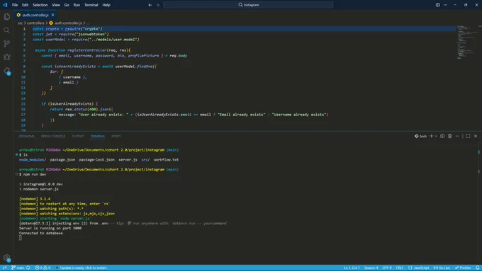Open the Source Control view
This screenshot has width=482, height=271.
(7, 44)
